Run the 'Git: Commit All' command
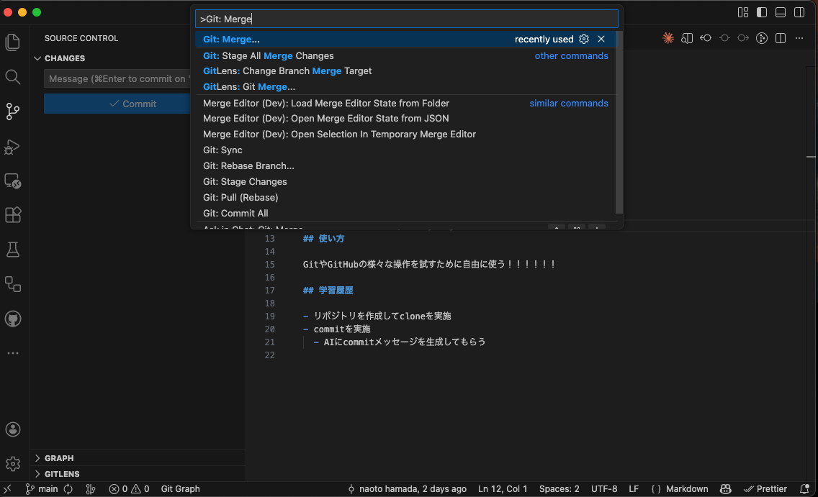 click(x=405, y=213)
